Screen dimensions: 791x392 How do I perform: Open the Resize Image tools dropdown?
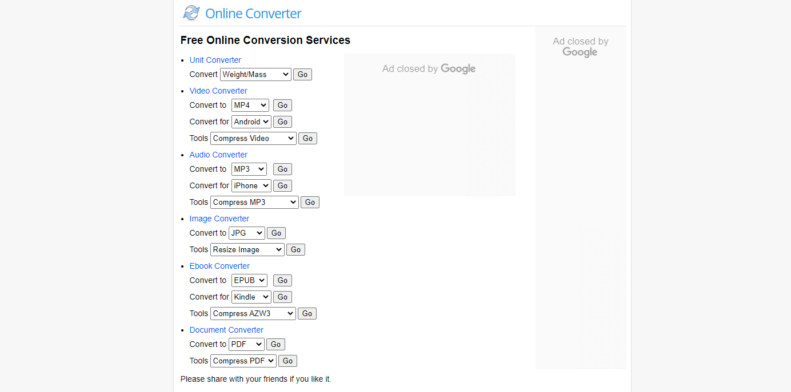(247, 249)
